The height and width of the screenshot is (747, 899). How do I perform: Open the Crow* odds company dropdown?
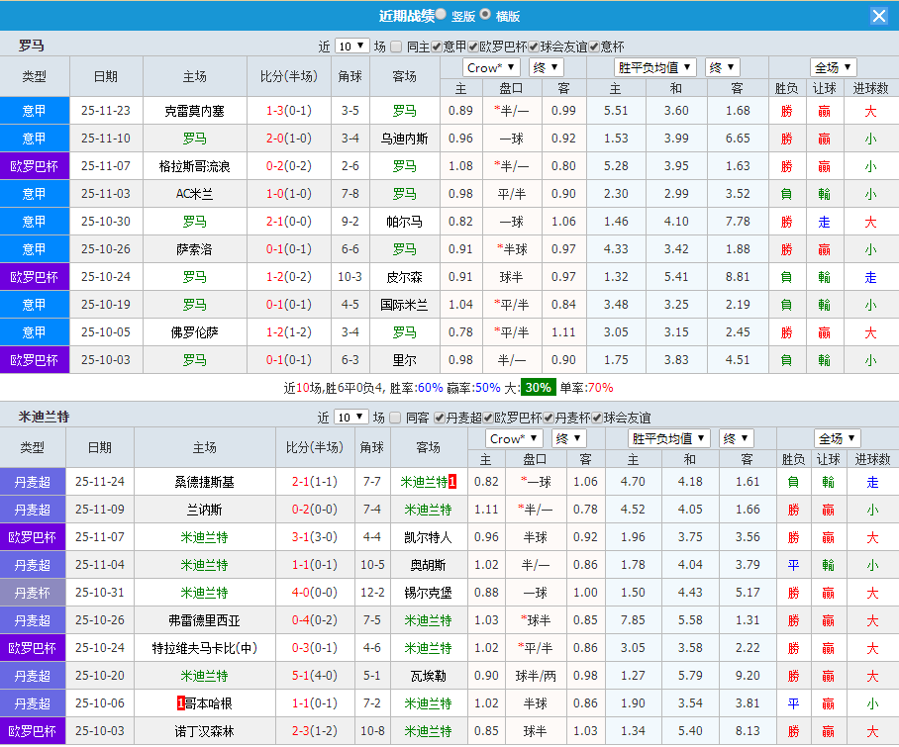click(490, 67)
